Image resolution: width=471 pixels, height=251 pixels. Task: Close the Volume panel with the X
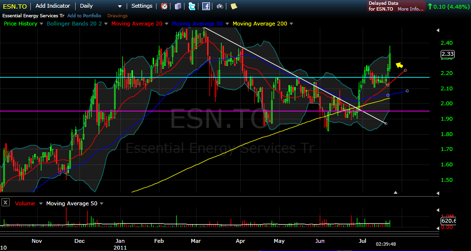[5, 202]
